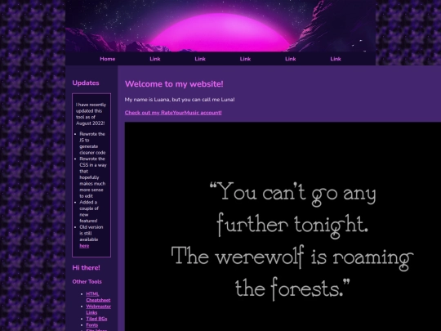This screenshot has height=331, width=441.
Task: Open the RateYourMusic account link
Action: 173,113
